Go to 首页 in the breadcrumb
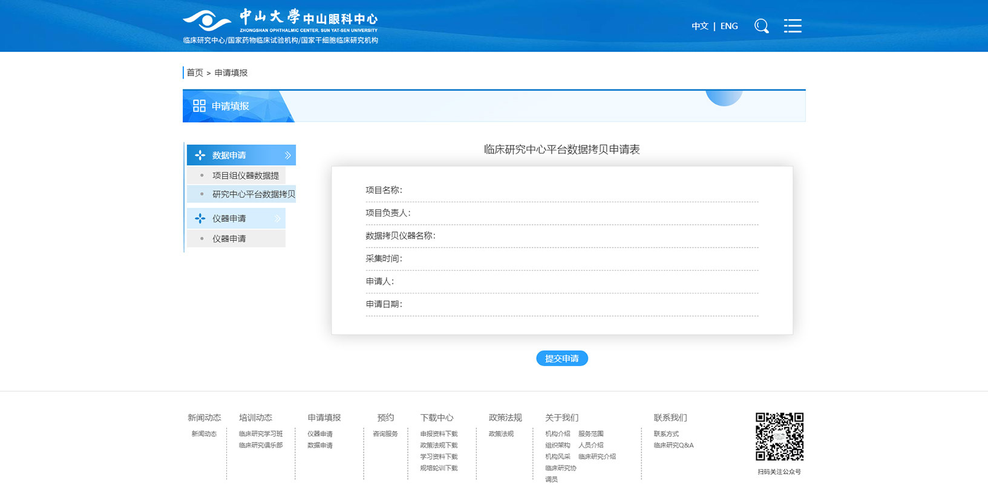 point(195,73)
